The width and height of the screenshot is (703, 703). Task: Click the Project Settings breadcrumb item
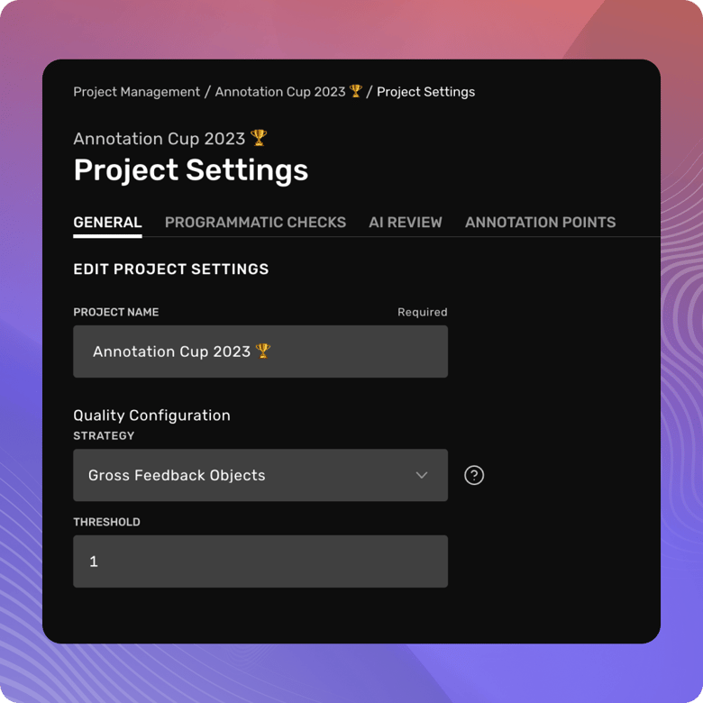(426, 92)
